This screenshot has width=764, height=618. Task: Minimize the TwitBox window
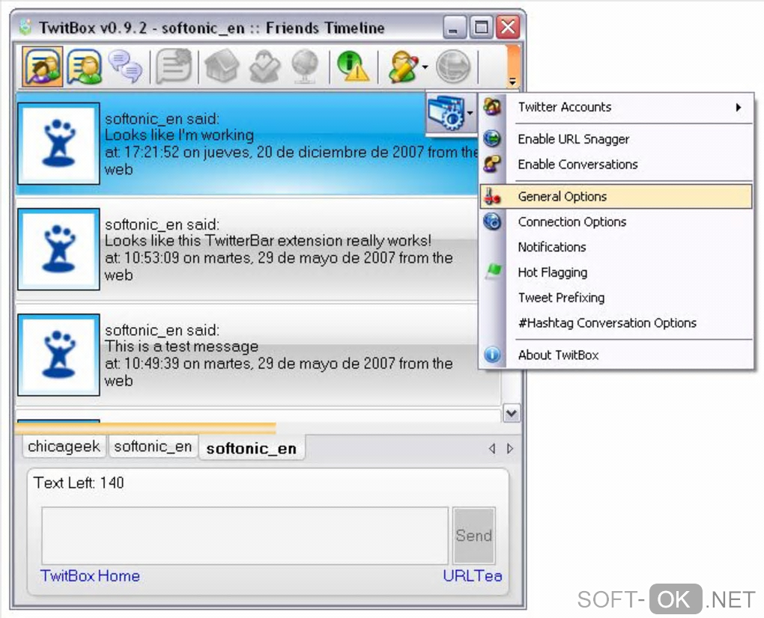point(455,27)
